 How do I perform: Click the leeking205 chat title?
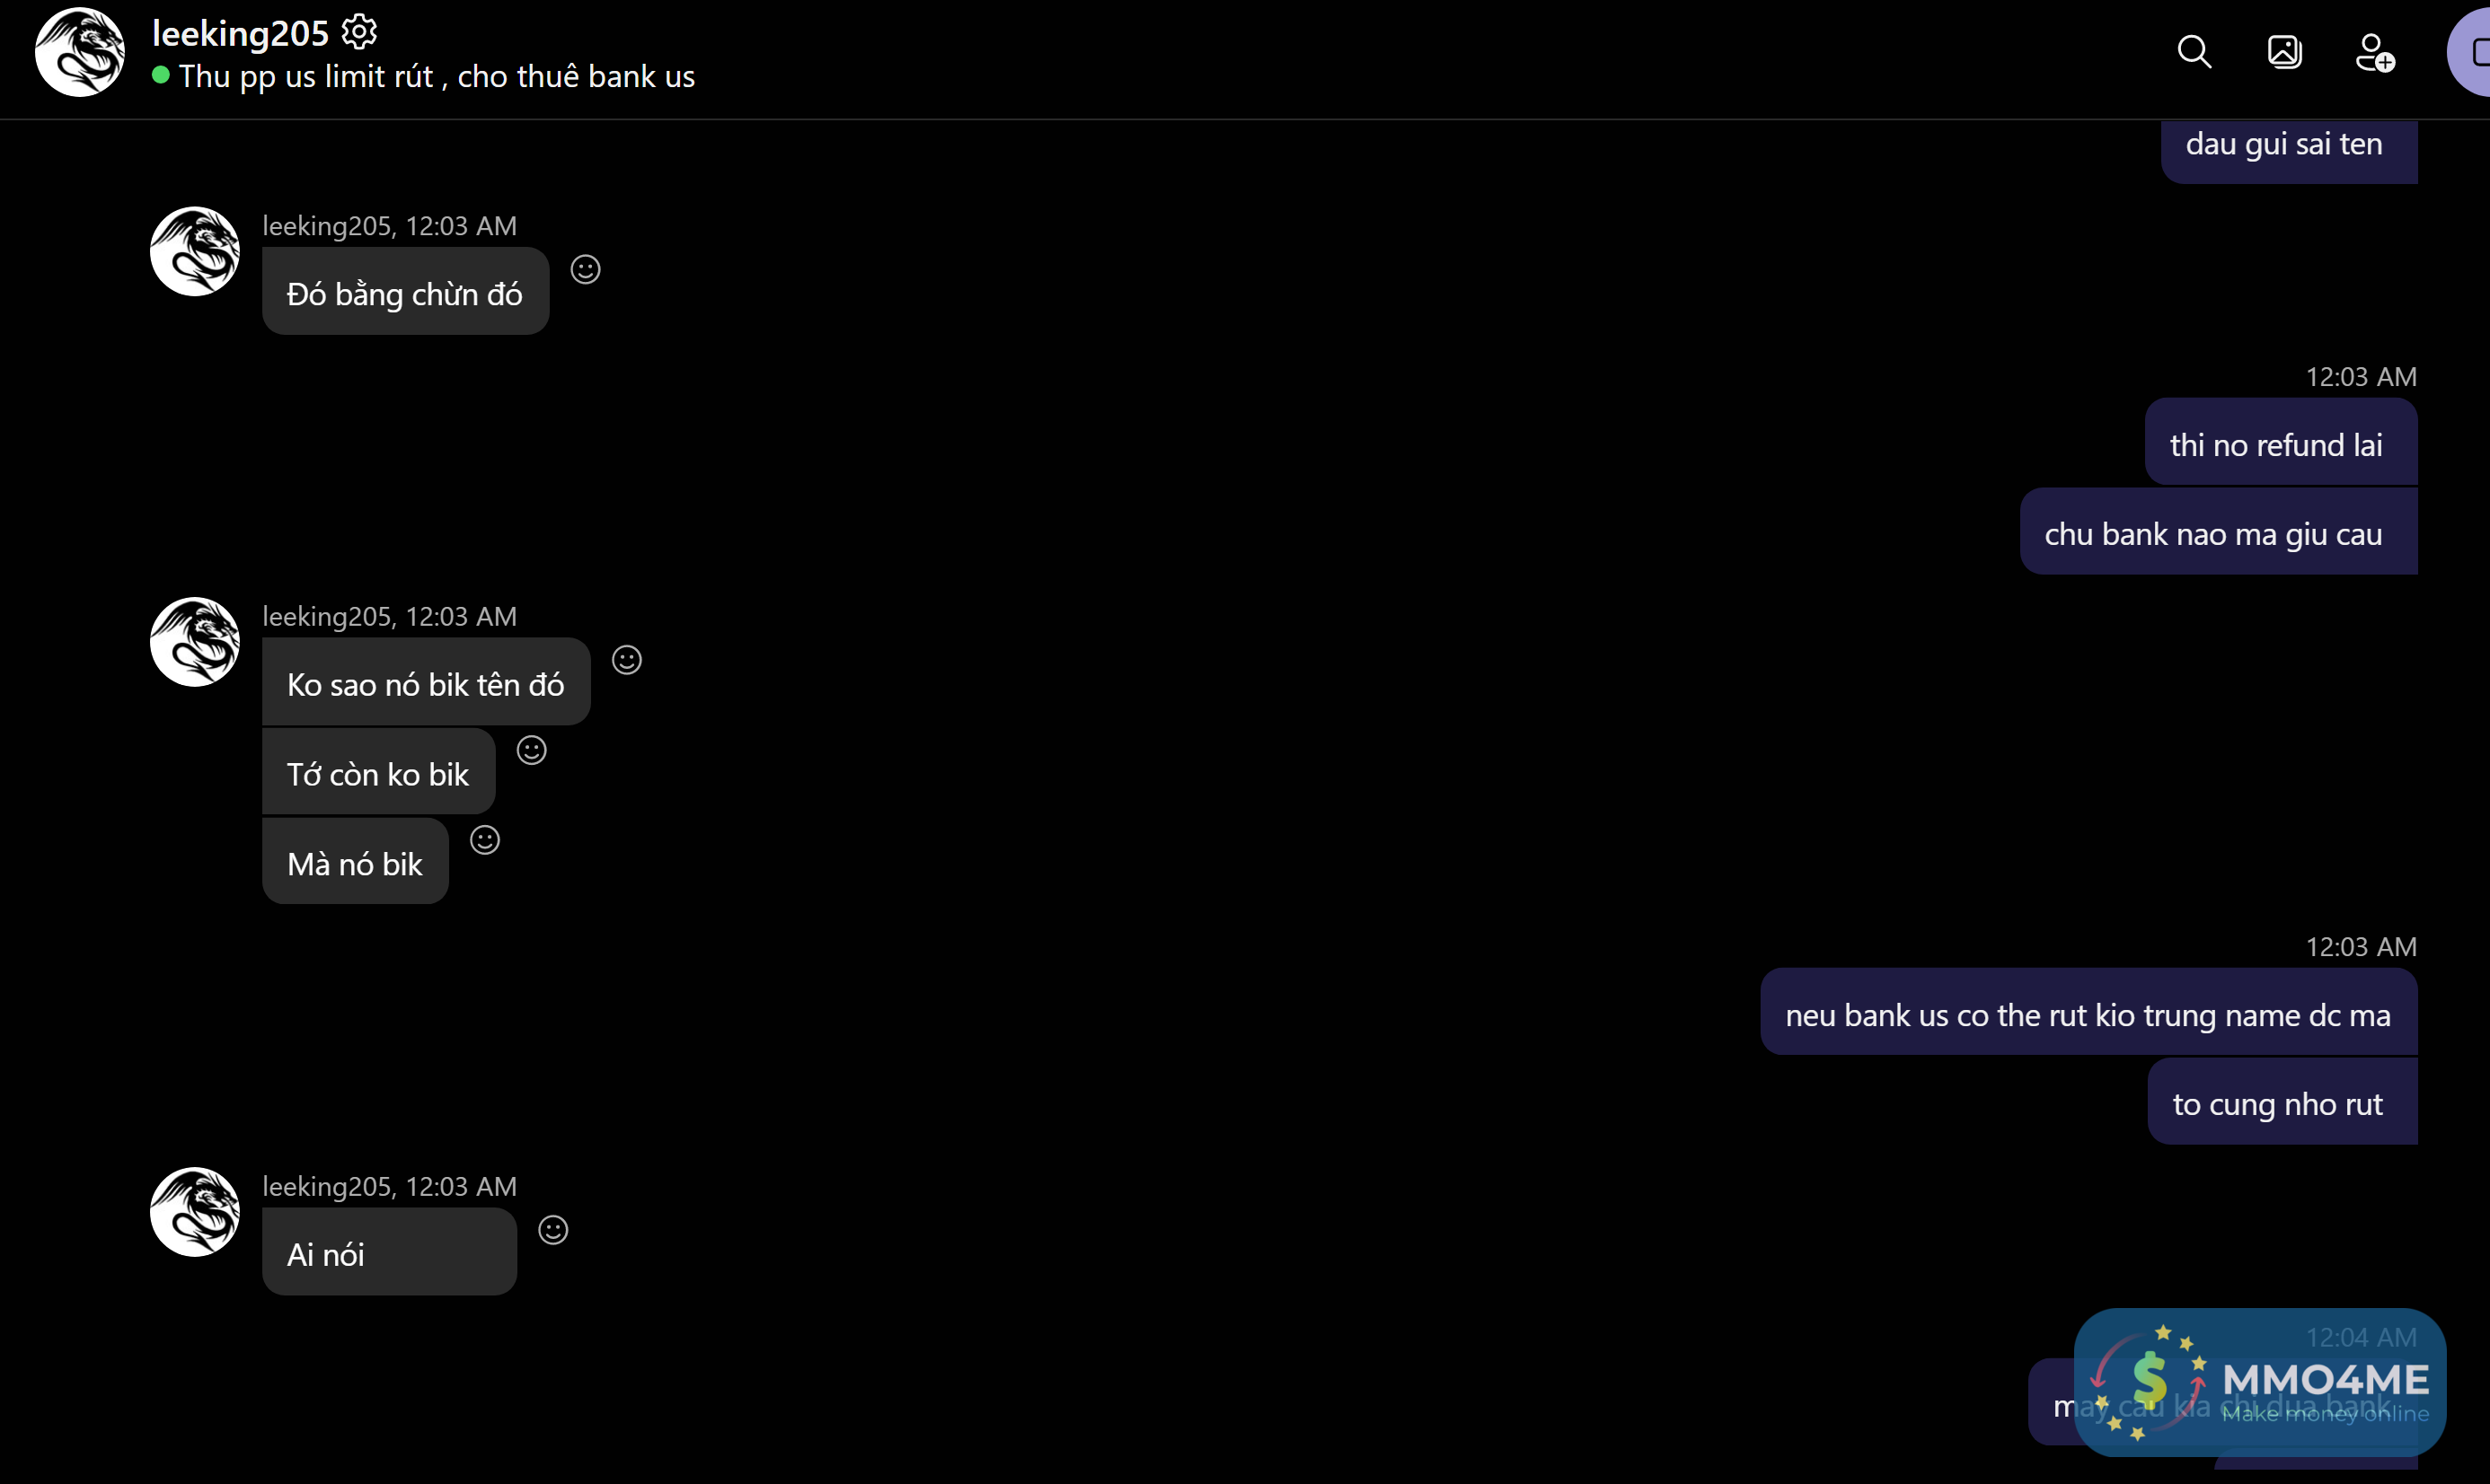click(x=240, y=34)
